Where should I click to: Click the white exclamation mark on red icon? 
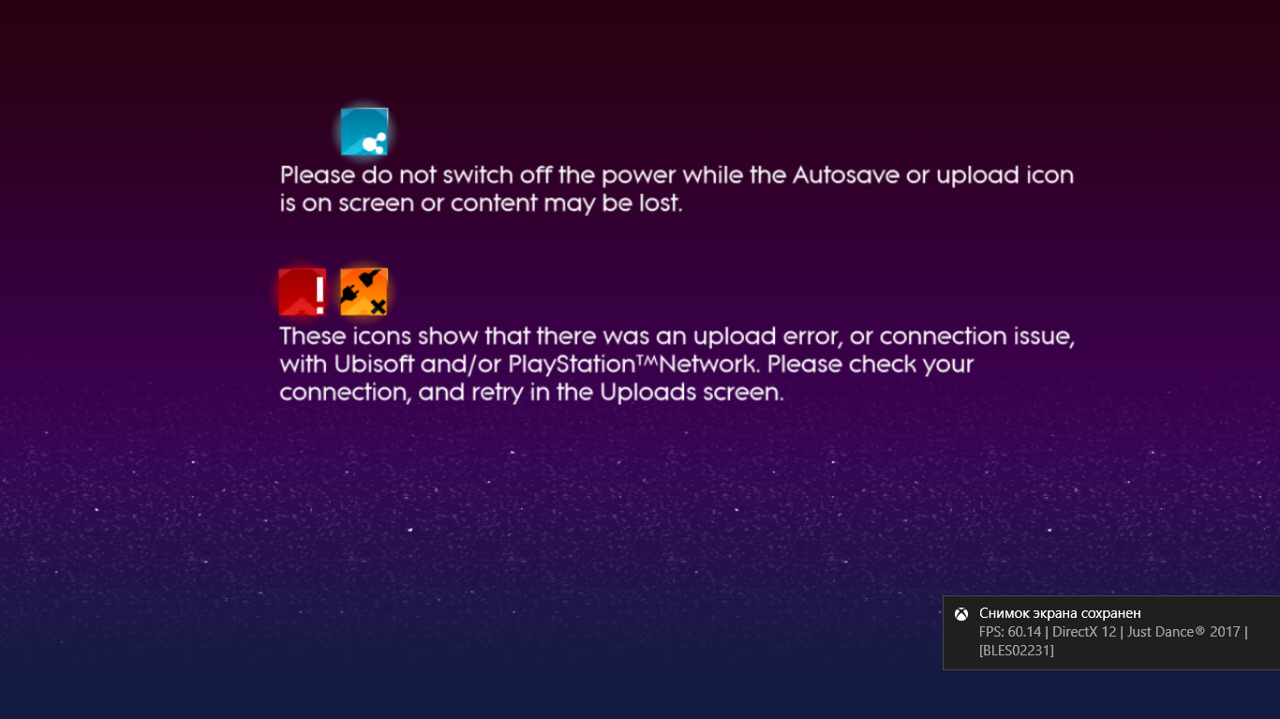320,293
